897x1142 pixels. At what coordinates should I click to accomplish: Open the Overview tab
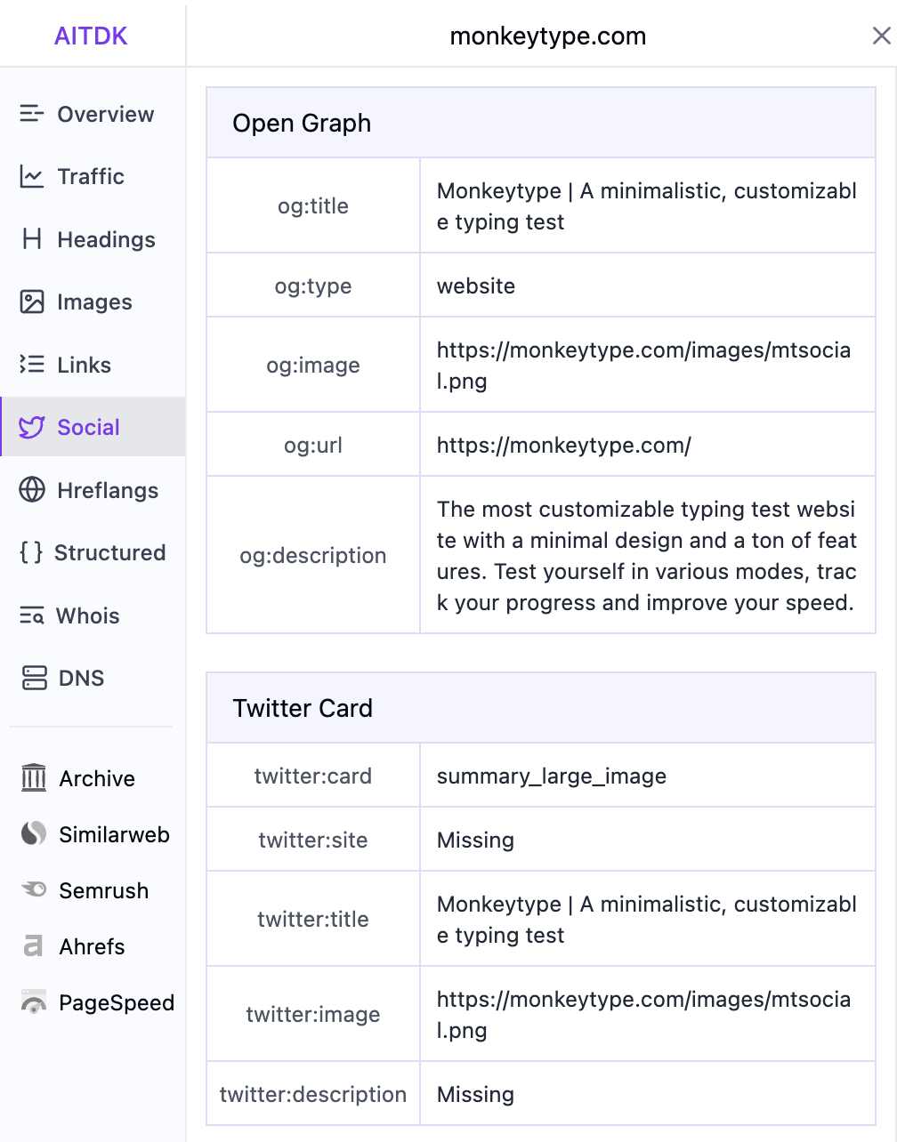(93, 114)
